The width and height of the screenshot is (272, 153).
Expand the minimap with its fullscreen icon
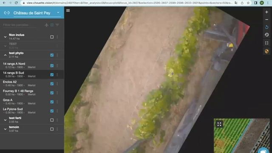point(219,124)
